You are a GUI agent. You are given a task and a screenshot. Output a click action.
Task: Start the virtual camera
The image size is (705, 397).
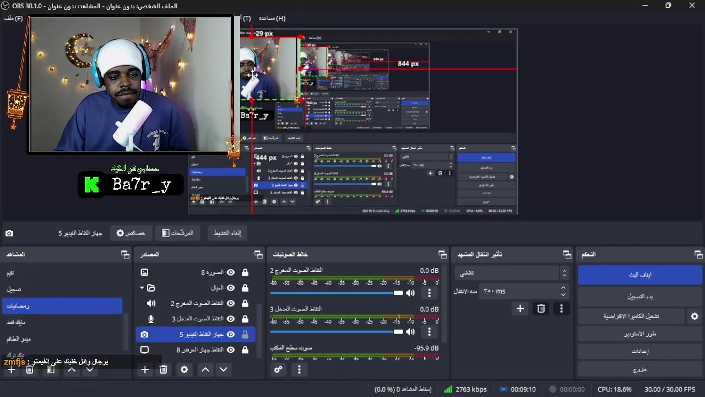(x=631, y=316)
